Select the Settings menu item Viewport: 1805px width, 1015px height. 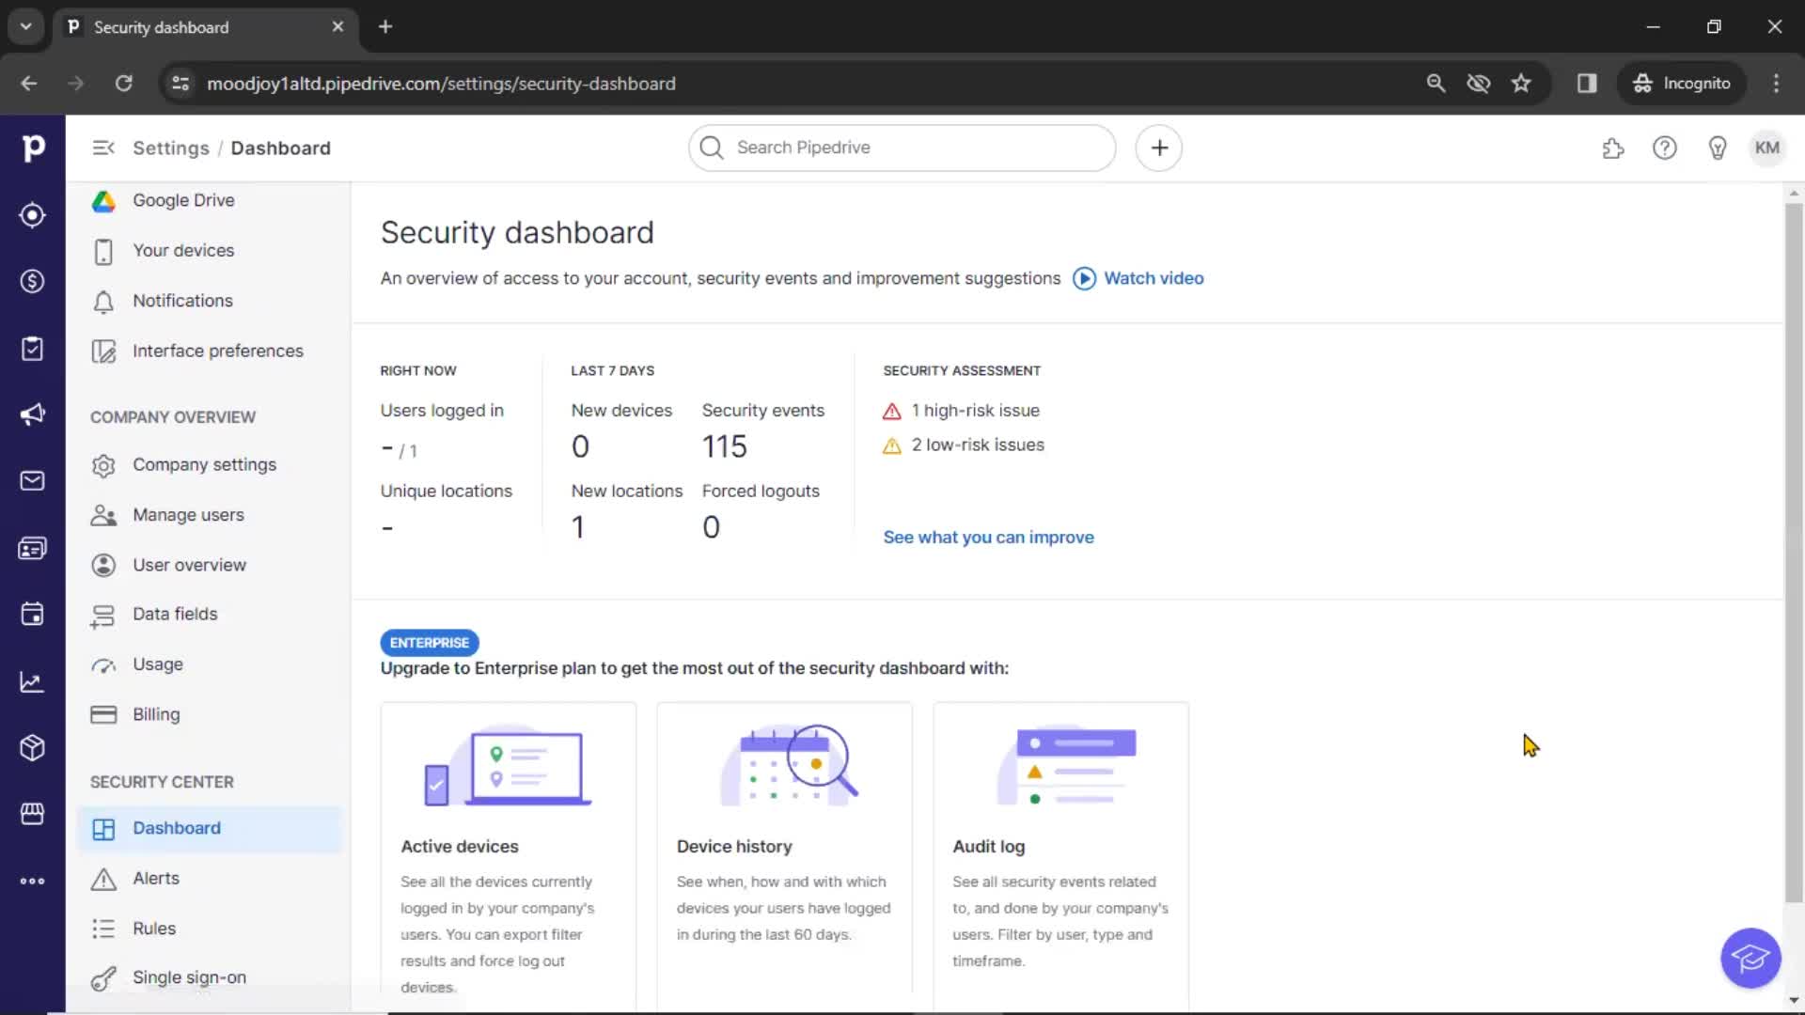[x=171, y=148]
